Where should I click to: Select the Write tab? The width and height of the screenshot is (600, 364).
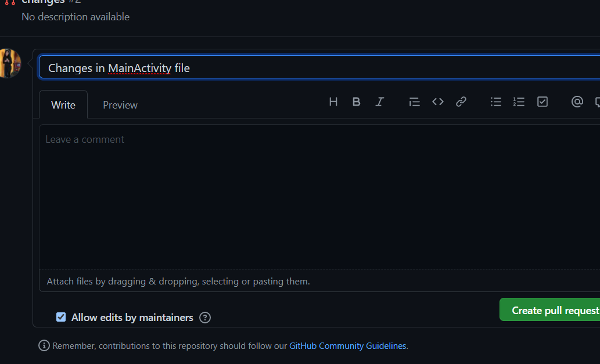pos(63,105)
